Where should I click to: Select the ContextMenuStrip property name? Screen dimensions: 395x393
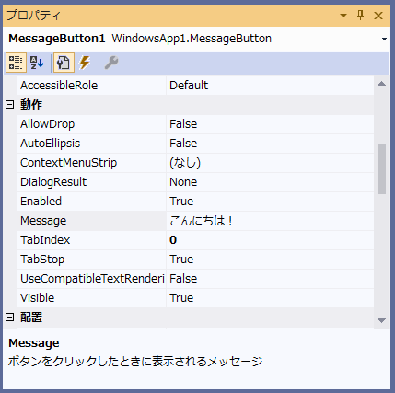(68, 163)
